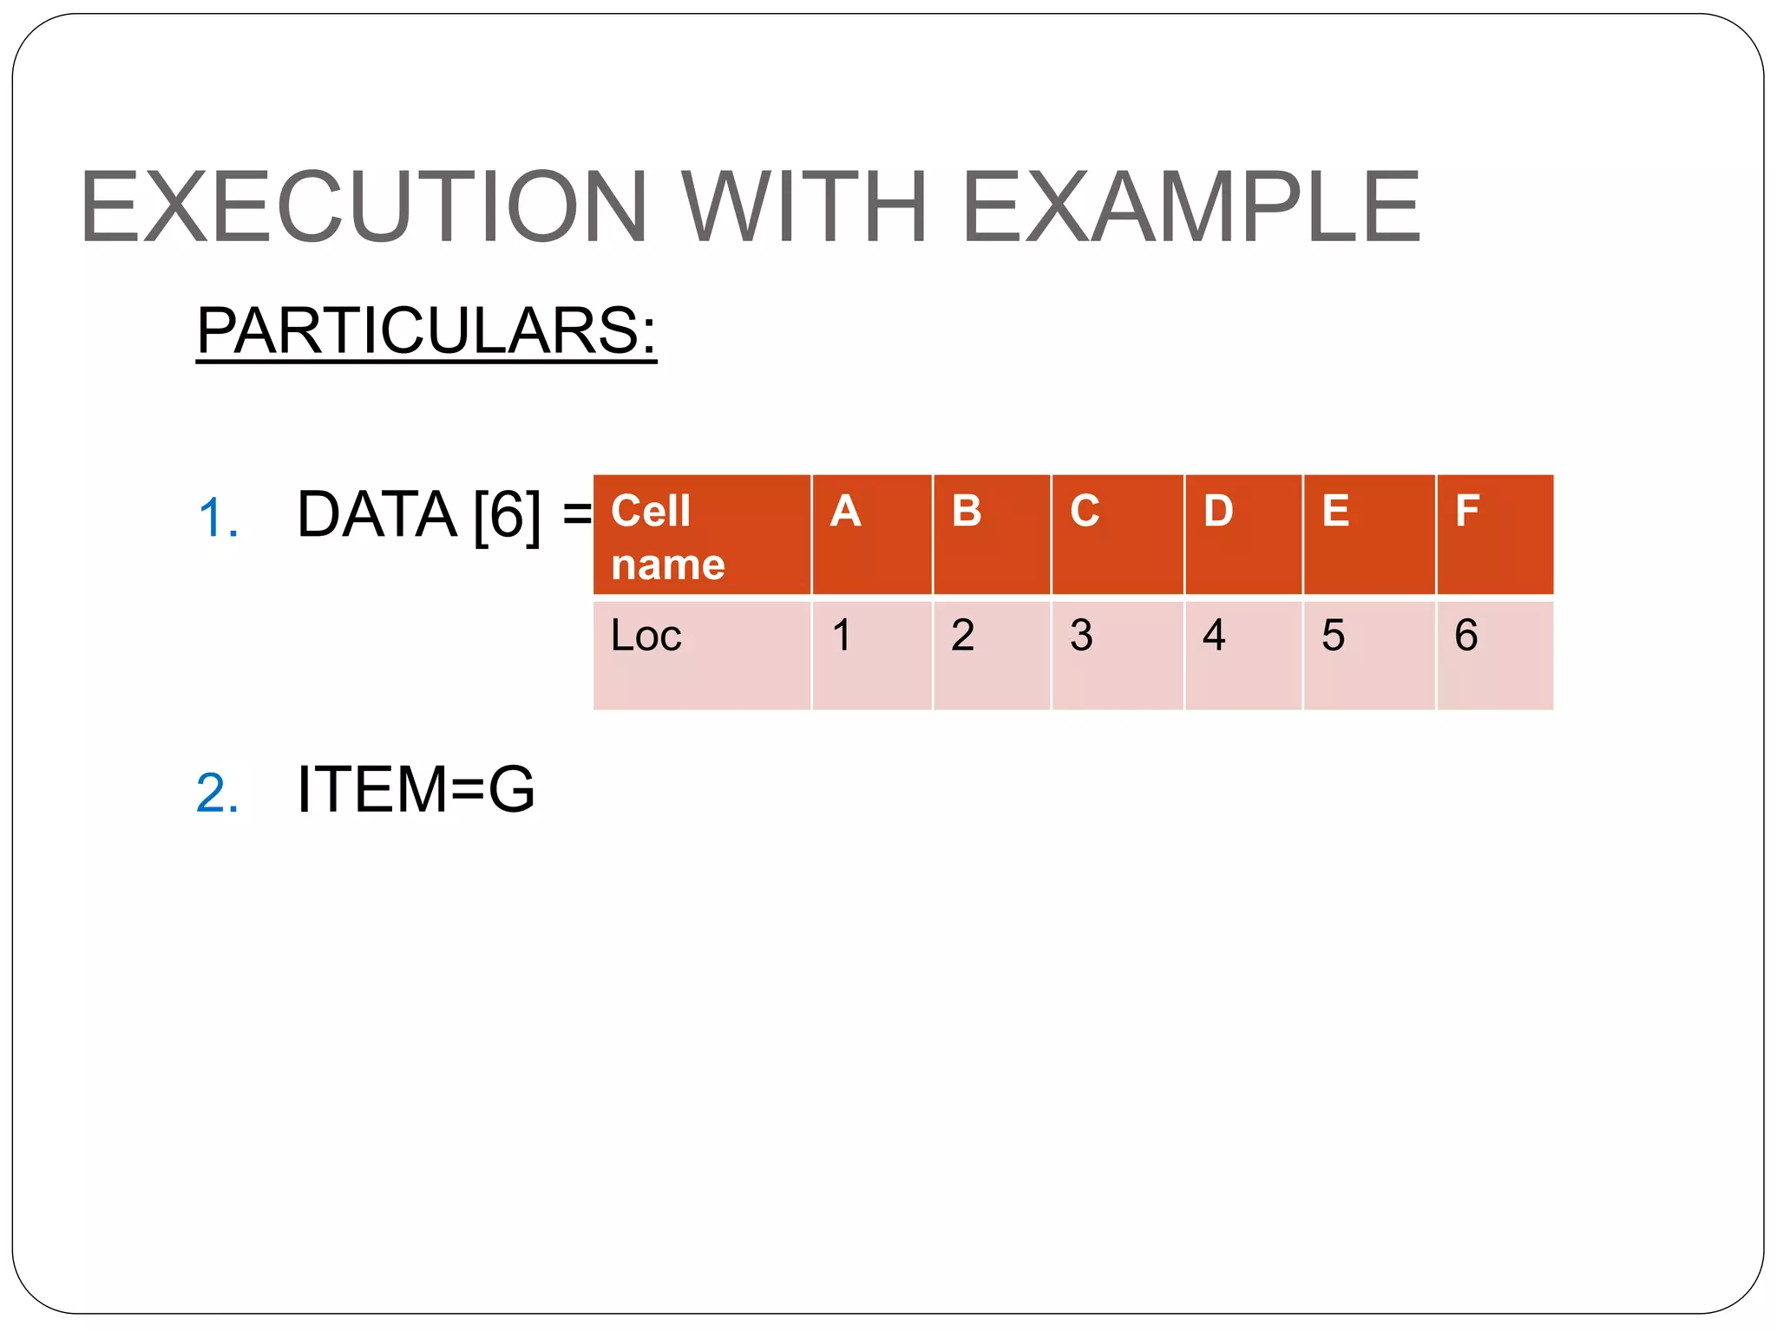The height and width of the screenshot is (1332, 1777).
Task: Select the underlined PARTICULARS heading
Action: pos(426,330)
